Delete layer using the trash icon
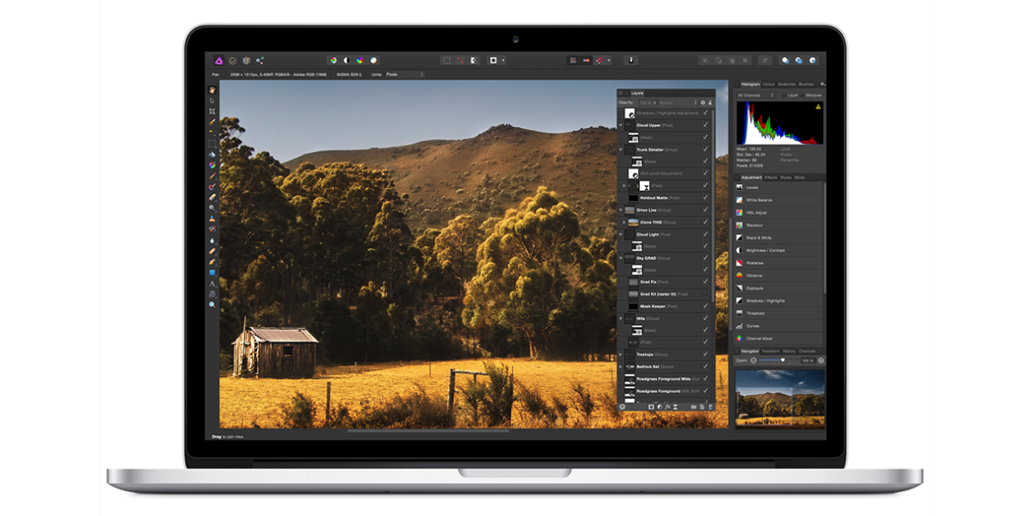The image size is (1032, 516). tap(710, 406)
